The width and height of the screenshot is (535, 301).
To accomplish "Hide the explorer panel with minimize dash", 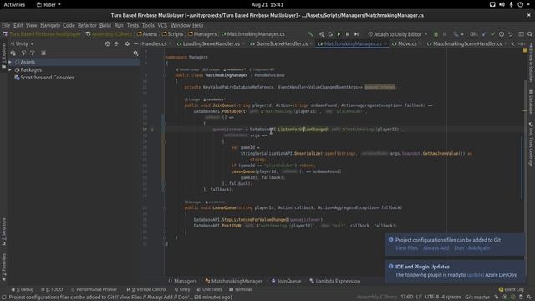I will tap(135, 43).
